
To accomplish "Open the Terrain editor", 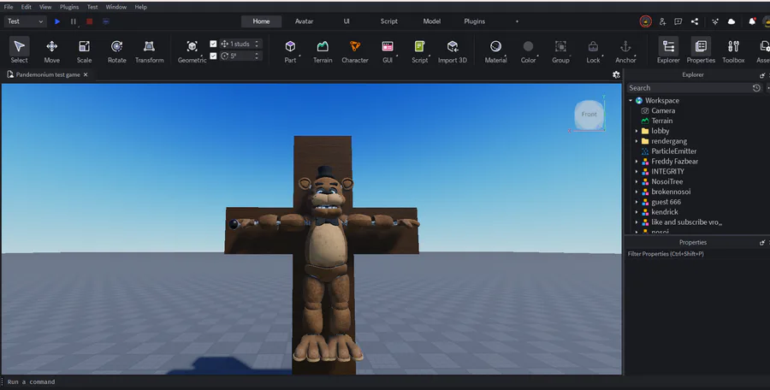I will [x=323, y=50].
